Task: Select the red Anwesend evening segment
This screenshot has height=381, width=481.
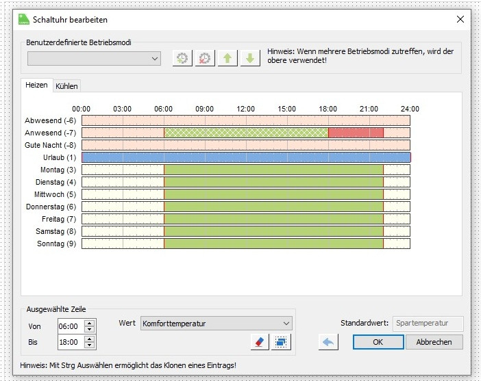Action: click(356, 133)
